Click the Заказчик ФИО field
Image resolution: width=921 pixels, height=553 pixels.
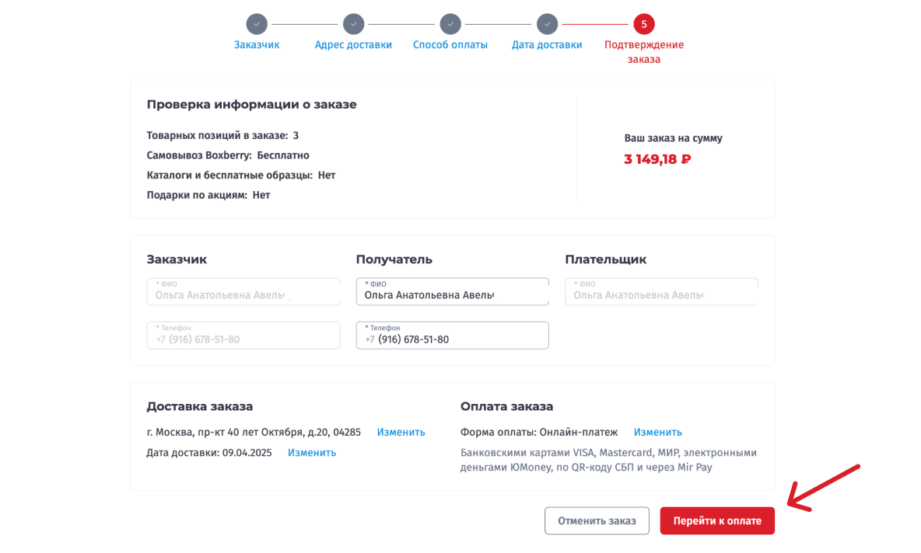click(x=243, y=292)
